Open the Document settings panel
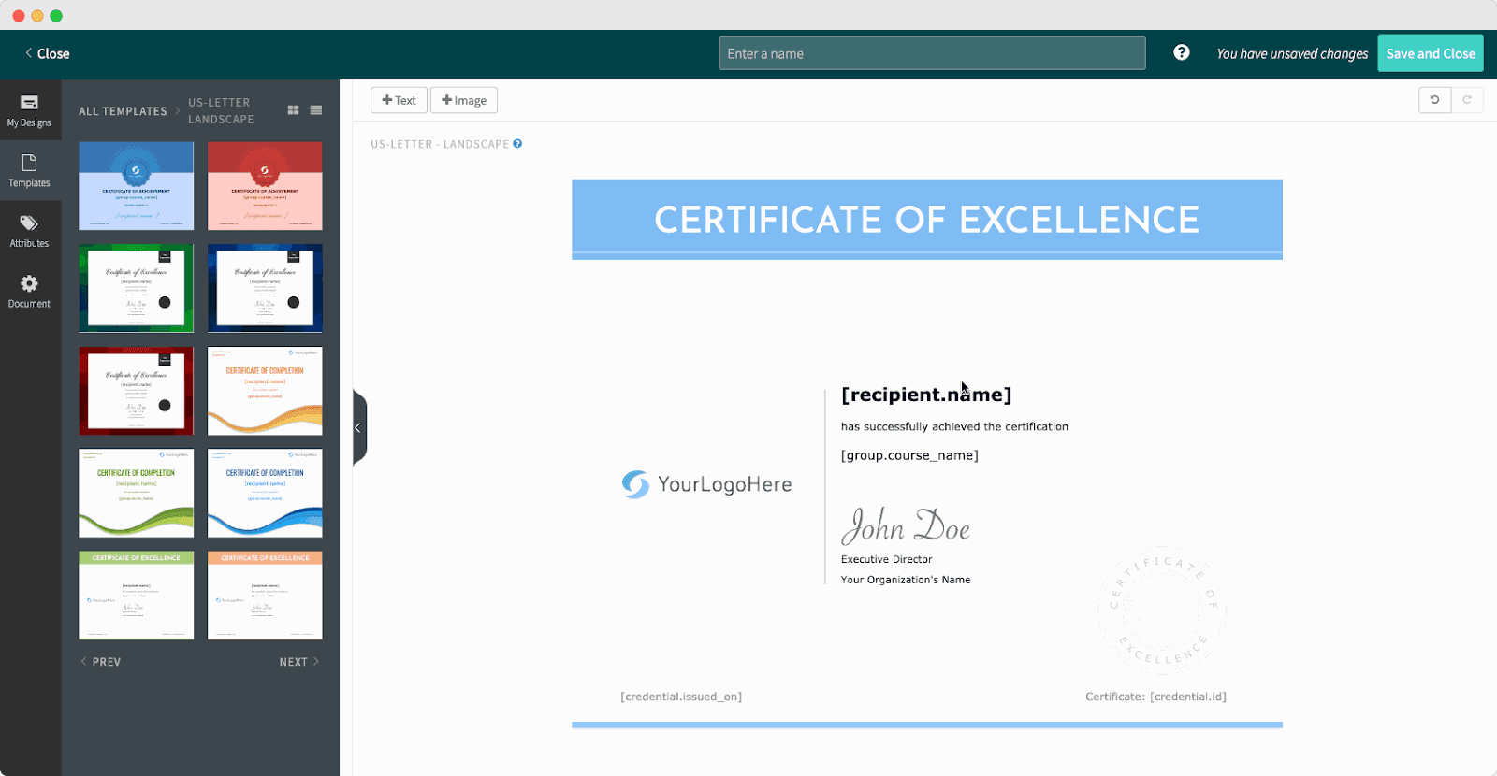This screenshot has height=776, width=1497. [30, 292]
